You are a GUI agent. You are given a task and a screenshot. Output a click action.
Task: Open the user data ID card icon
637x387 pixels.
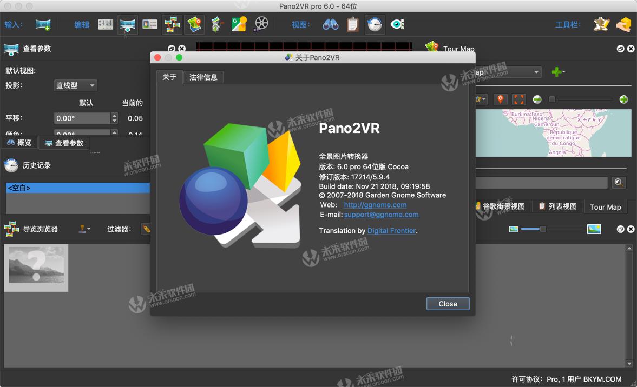(x=150, y=25)
